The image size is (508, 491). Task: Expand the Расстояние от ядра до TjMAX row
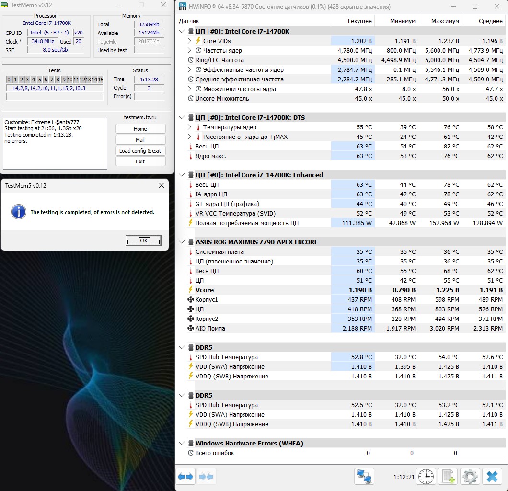189,137
